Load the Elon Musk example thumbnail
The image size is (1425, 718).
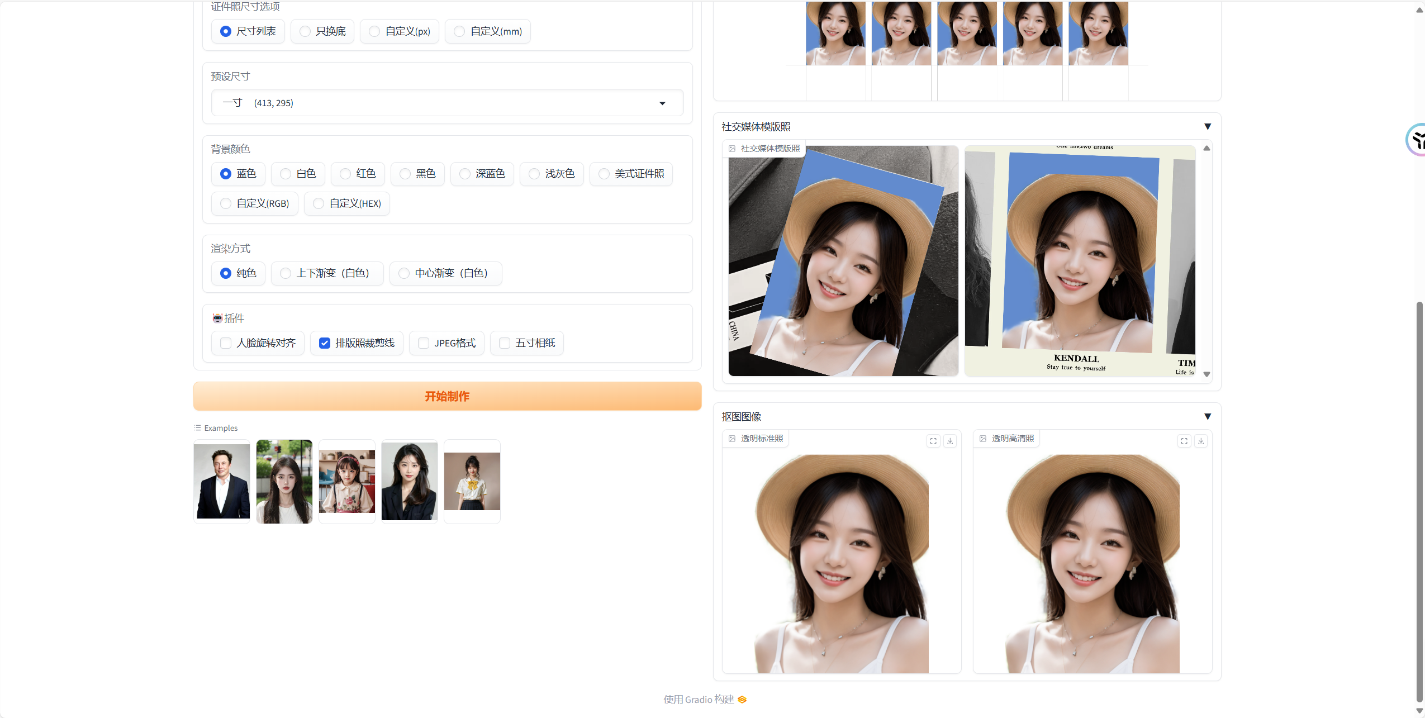[x=222, y=481]
